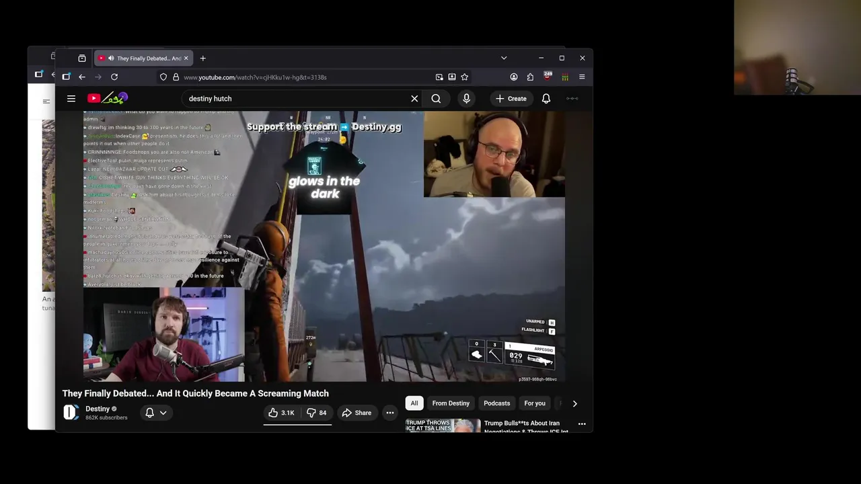Open the 'Trump Throws ICE at TSA Lines' thumbnail
Viewport: 861px width, 484px height.
[443, 426]
